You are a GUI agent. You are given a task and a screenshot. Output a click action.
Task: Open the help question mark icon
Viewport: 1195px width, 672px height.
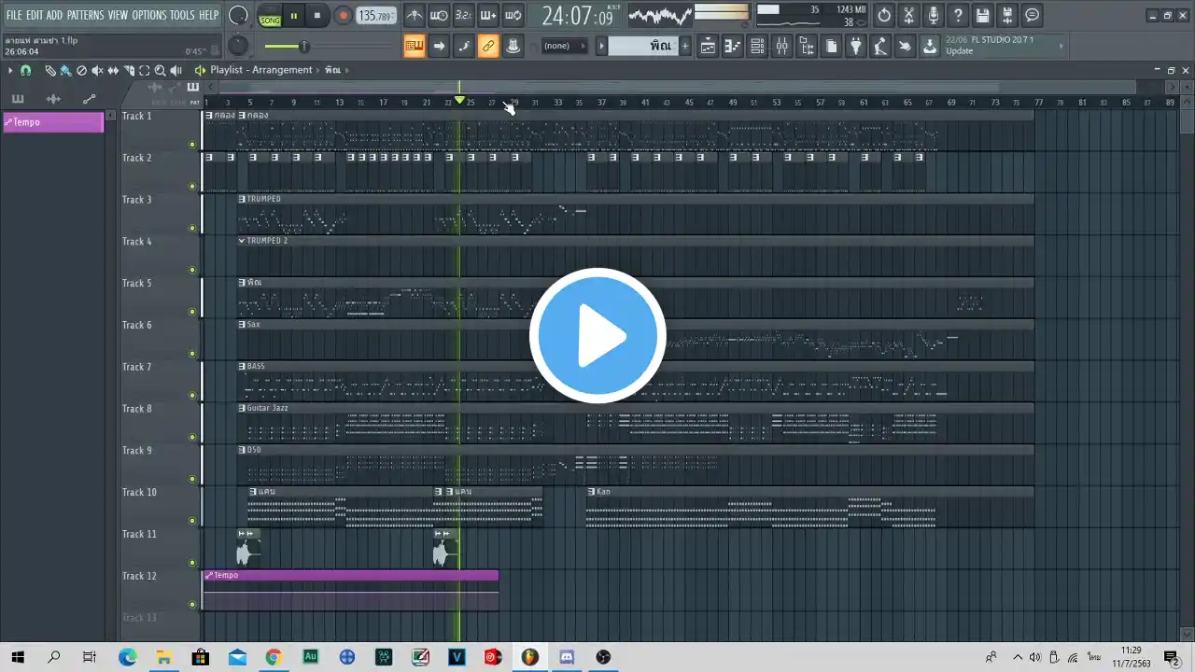958,15
